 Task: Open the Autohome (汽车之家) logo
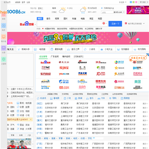82,74
